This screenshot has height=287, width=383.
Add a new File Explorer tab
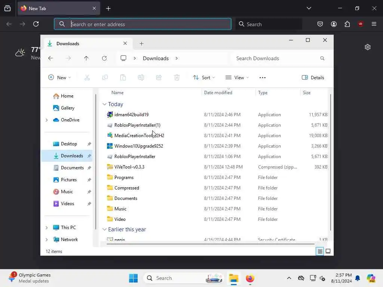[141, 44]
